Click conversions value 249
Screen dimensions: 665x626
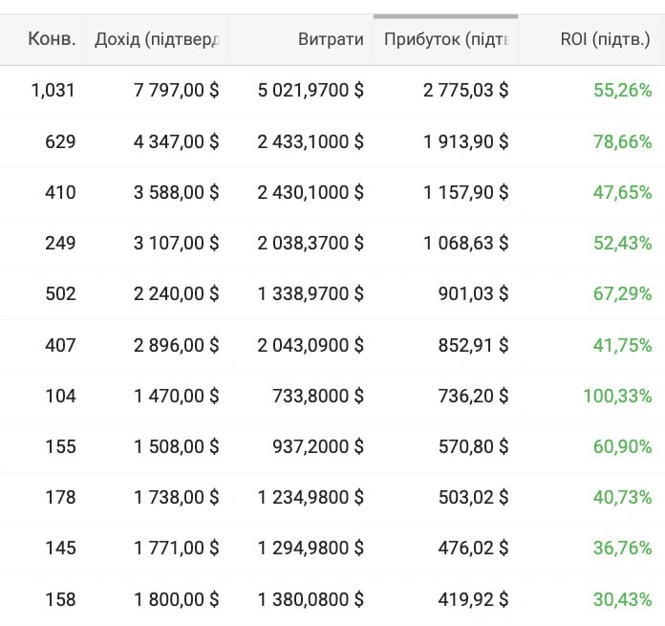(60, 243)
